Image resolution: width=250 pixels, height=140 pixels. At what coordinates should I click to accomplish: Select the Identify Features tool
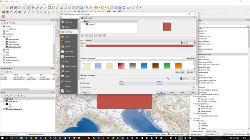tap(87, 8)
